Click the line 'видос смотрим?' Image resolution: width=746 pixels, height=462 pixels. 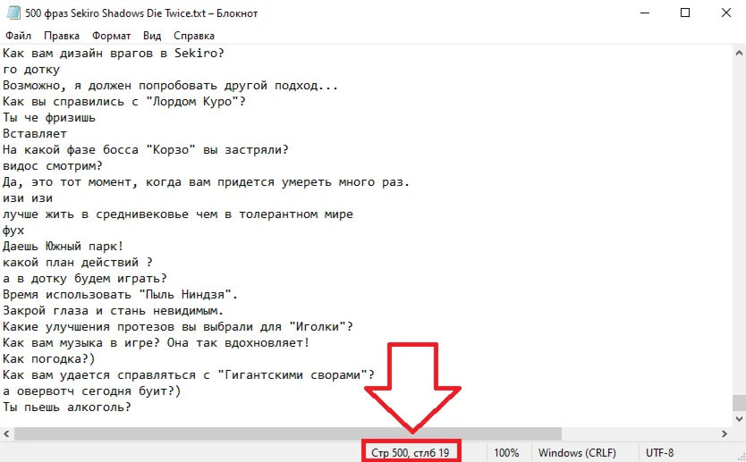[x=53, y=166]
